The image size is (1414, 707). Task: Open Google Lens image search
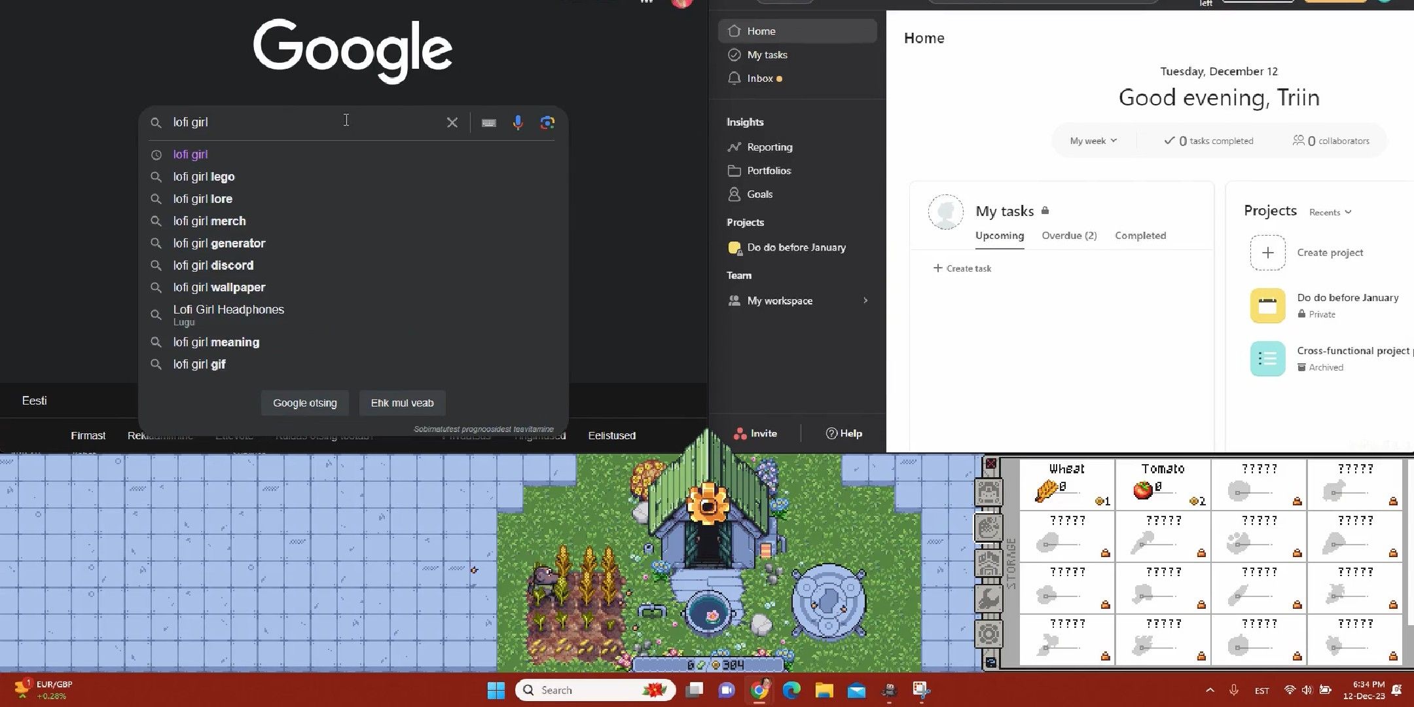547,122
